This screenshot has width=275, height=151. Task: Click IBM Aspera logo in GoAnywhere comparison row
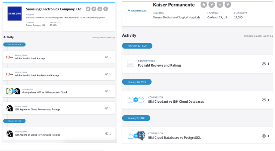[17, 91]
